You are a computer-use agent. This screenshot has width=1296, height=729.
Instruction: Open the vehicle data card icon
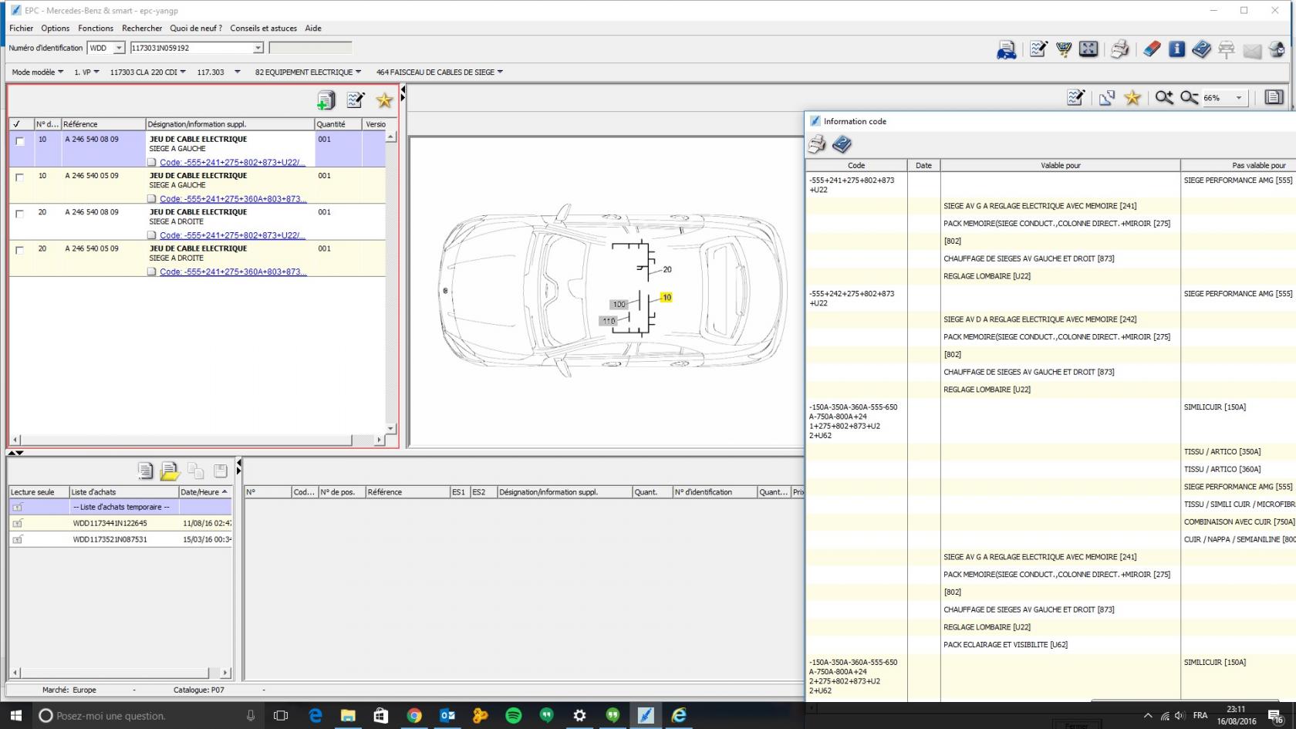(x=1006, y=50)
